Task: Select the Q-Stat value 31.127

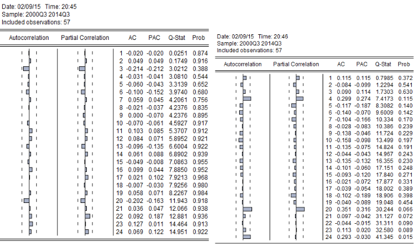Action: click(385, 216)
